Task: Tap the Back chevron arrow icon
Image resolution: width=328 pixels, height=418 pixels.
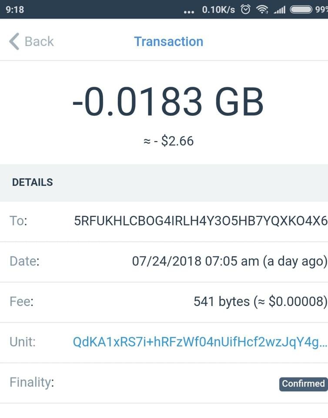Action: 14,42
